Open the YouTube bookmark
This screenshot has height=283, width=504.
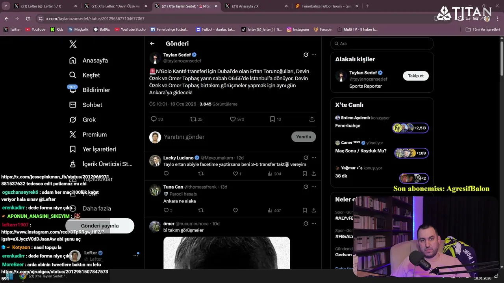(35, 29)
